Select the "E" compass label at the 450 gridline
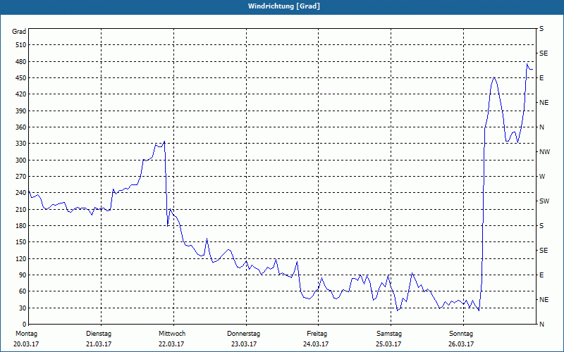The height and width of the screenshot is (352, 564). 541,78
